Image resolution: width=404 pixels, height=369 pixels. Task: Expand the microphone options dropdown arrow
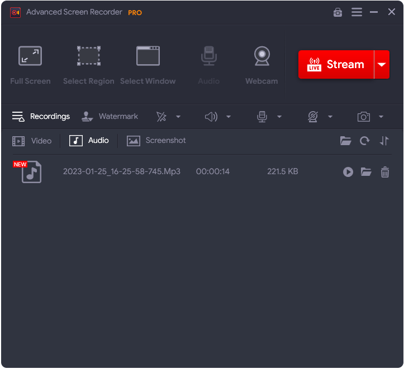tap(279, 117)
